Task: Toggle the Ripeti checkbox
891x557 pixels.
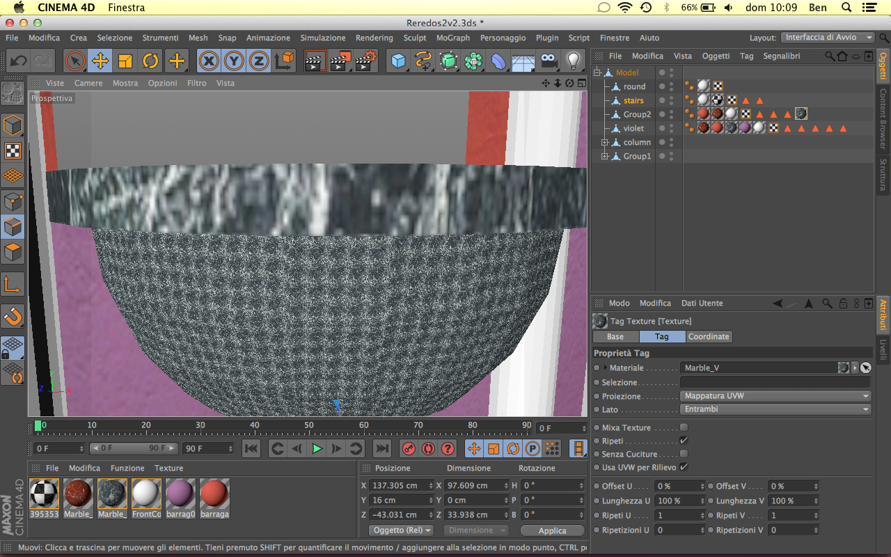Action: pos(684,441)
